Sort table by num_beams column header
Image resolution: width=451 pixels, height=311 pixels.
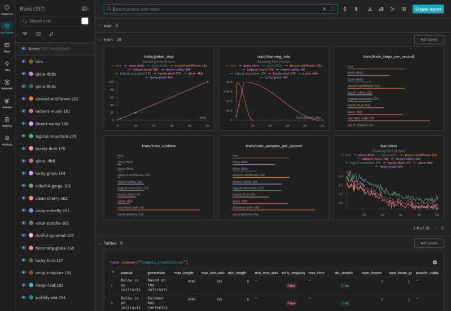click(372, 273)
